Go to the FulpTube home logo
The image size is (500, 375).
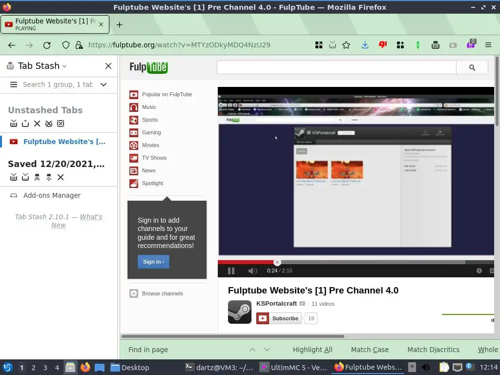148,67
